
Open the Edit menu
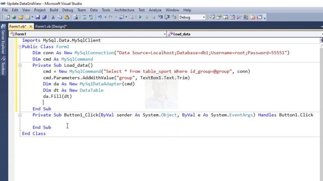pyautogui.click(x=15, y=10)
